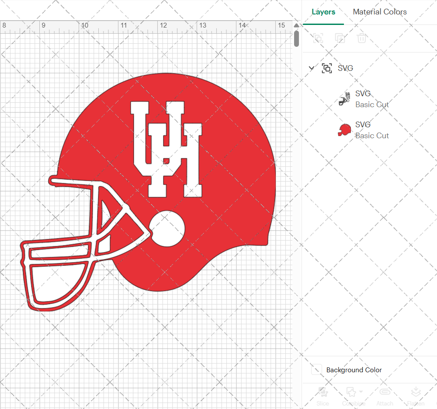Image resolution: width=437 pixels, height=409 pixels.
Task: Click the white ear hole circle on the helmet
Action: pyautogui.click(x=167, y=229)
